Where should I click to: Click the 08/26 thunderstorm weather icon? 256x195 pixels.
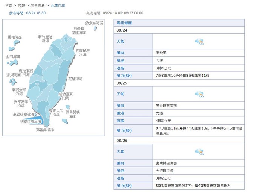tap(199, 151)
